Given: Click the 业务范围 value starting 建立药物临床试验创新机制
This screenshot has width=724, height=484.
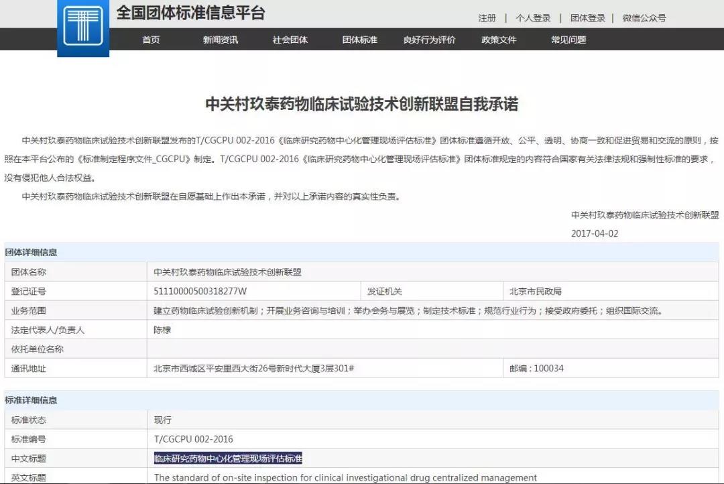Looking at the screenshot, I should [x=409, y=311].
